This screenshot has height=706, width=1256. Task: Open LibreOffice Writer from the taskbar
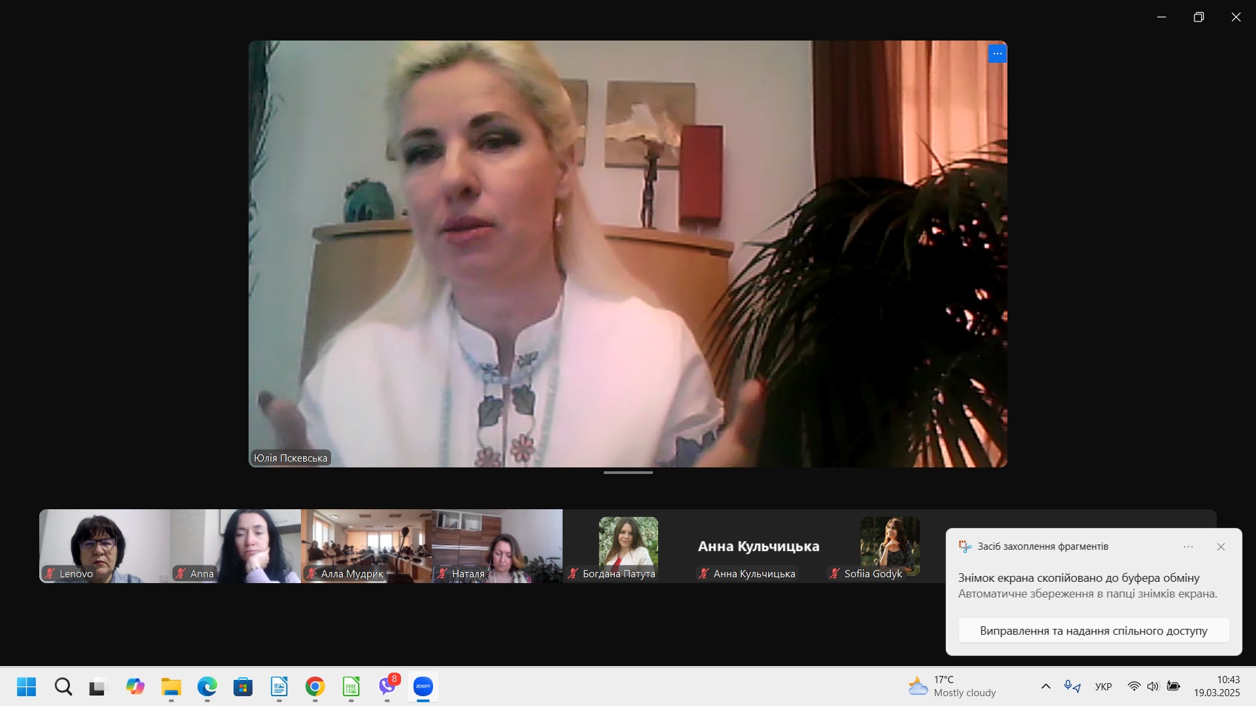click(x=279, y=686)
